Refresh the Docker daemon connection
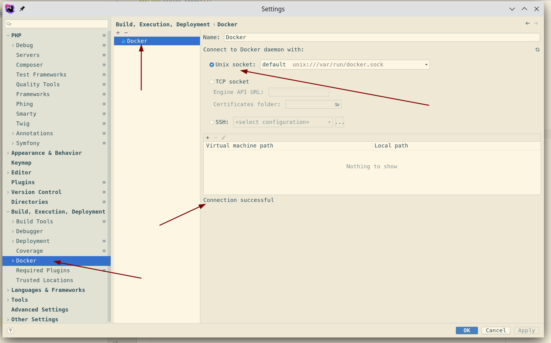This screenshot has width=551, height=343. 537,50
